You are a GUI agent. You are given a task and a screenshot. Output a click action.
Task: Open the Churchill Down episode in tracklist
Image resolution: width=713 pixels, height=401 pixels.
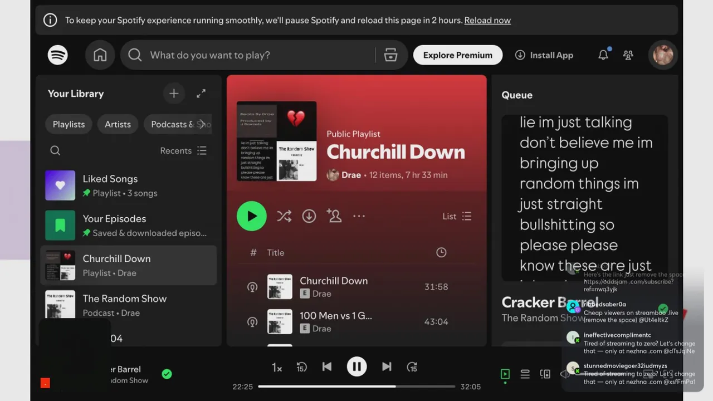tap(334, 281)
